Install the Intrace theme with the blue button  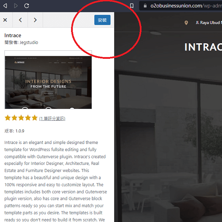(x=102, y=20)
